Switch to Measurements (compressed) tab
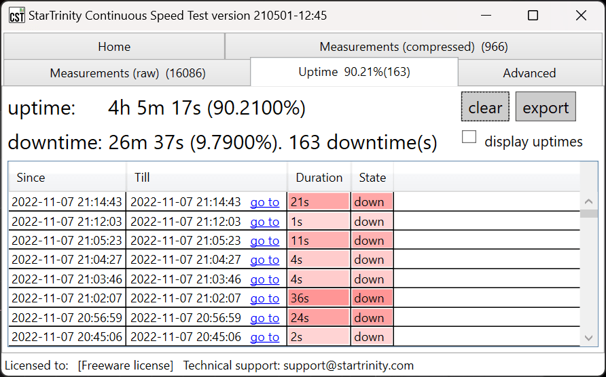Screen dimensions: 606x377 click(414, 47)
